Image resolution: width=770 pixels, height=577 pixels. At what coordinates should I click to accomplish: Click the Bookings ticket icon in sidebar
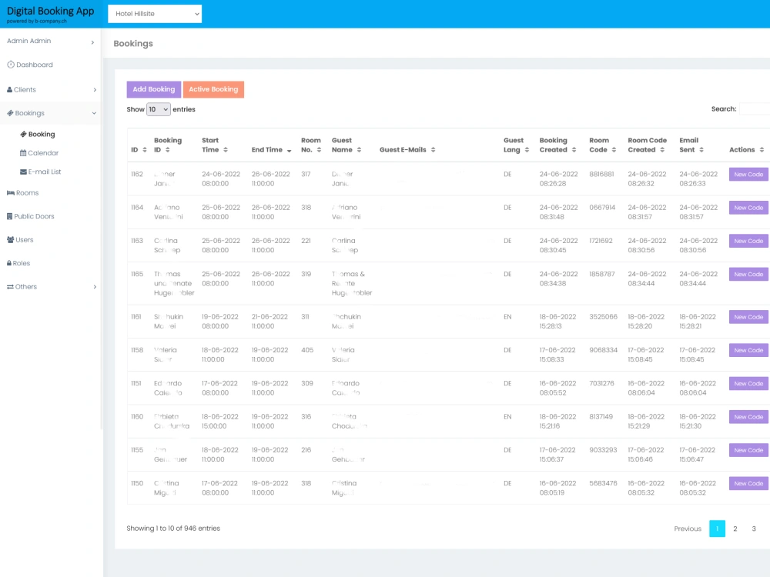10,113
